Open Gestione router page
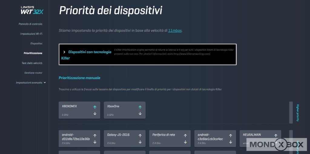 [x=33, y=73]
